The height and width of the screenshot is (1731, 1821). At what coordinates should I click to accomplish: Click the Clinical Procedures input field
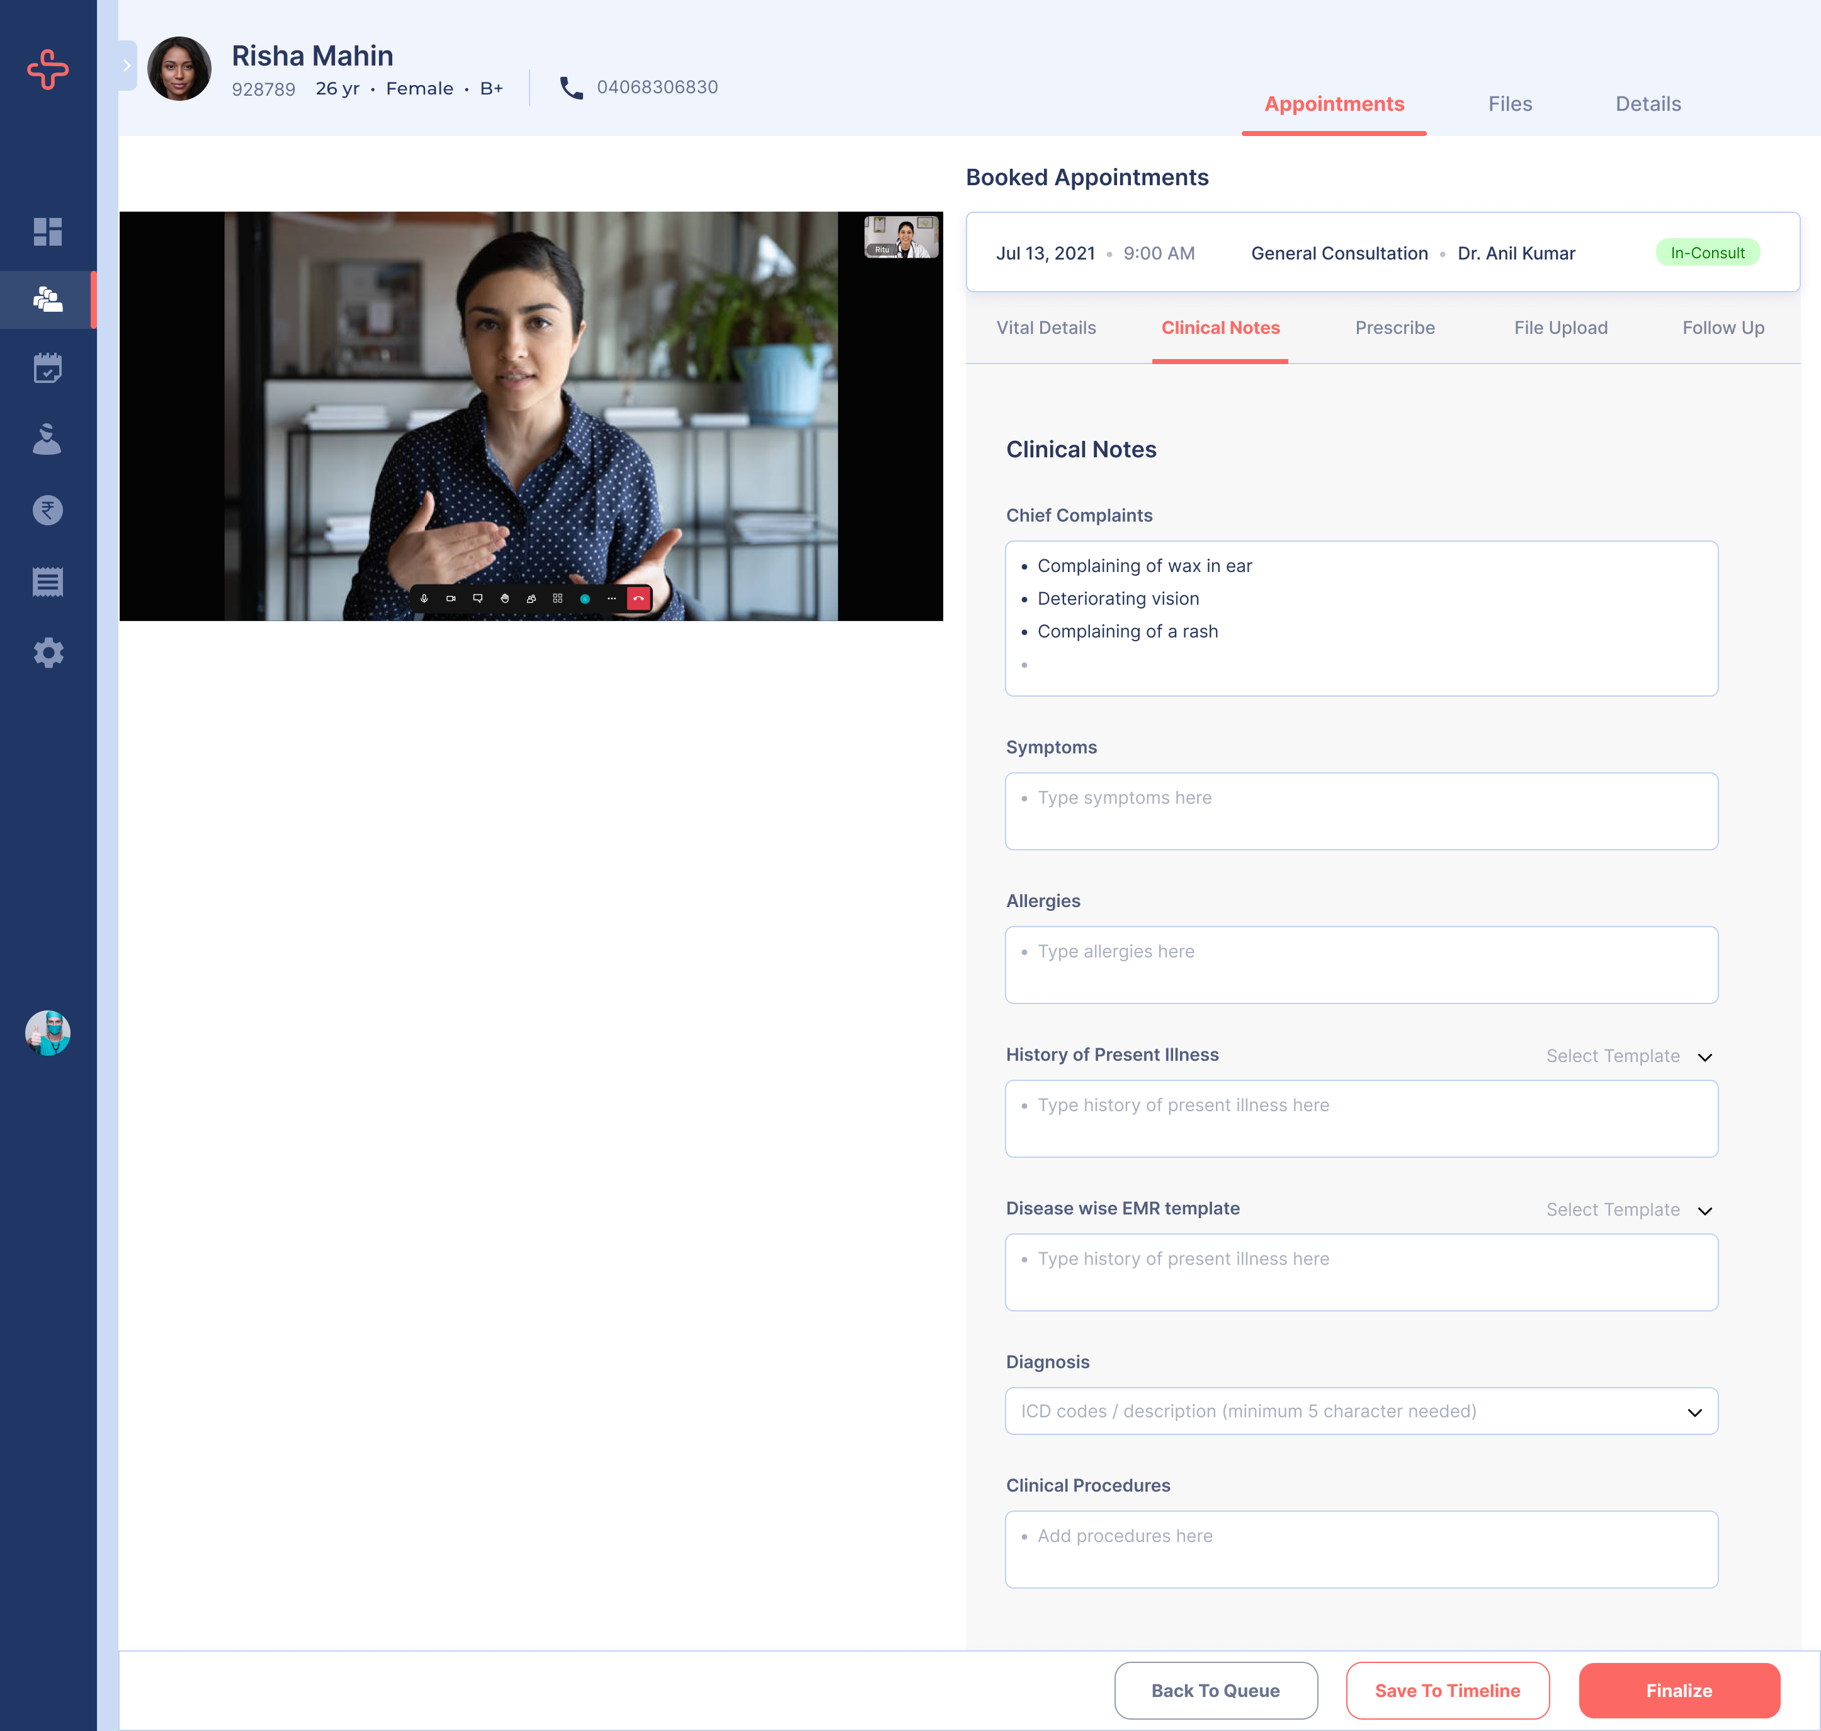(x=1361, y=1549)
